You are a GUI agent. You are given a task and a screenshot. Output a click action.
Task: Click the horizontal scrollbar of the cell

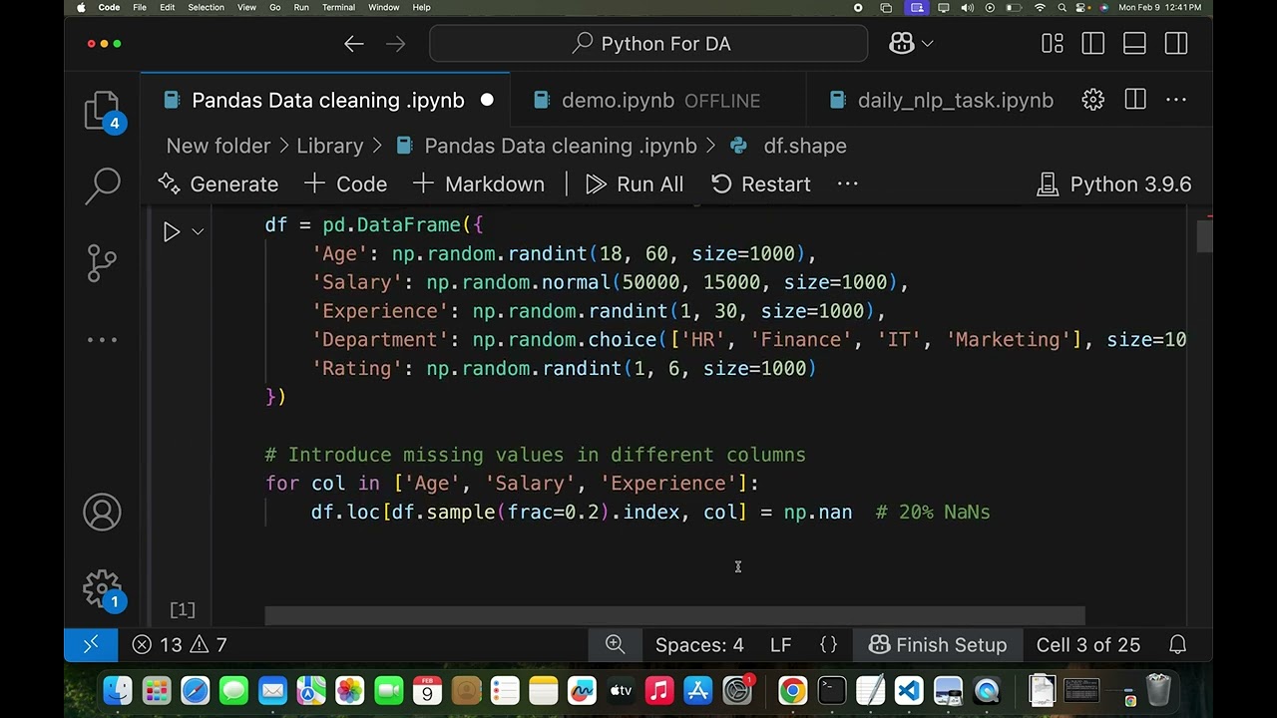click(x=674, y=616)
